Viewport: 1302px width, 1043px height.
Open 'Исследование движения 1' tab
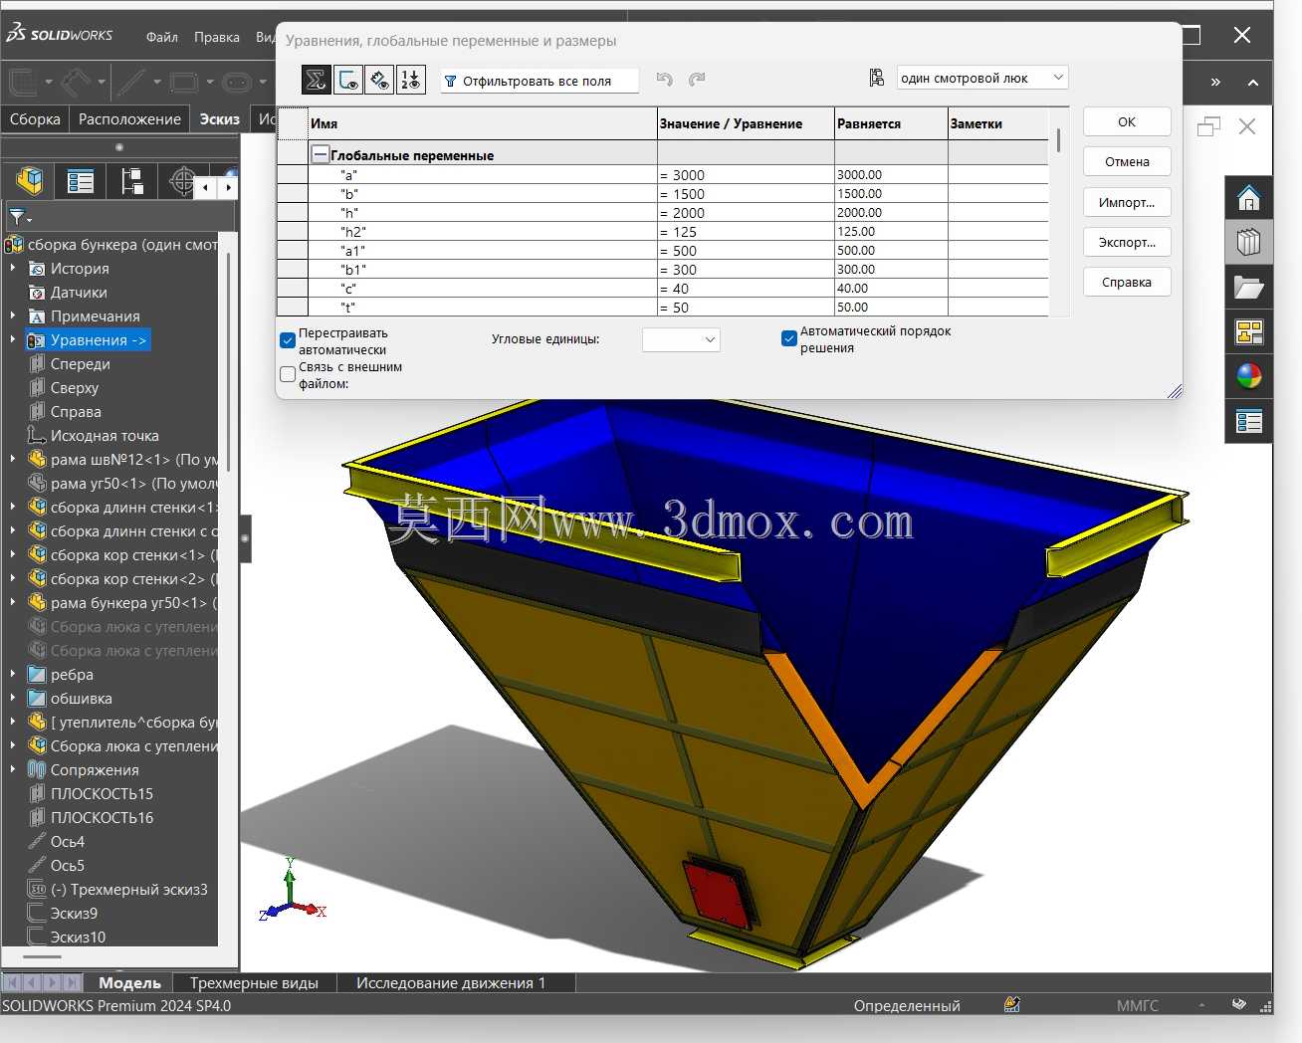click(x=451, y=983)
